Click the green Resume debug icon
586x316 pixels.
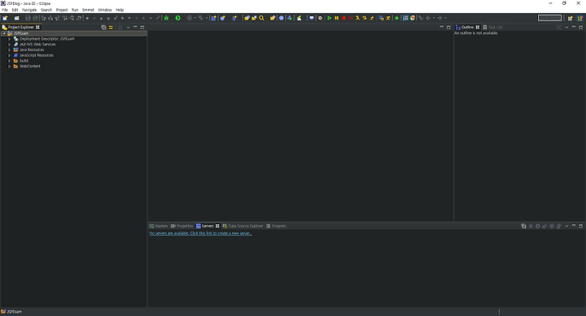[x=330, y=18]
